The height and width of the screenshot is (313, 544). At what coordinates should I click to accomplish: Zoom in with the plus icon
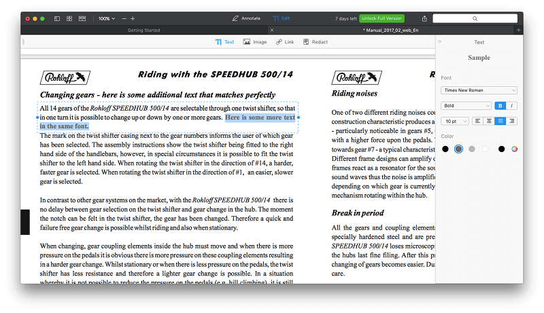(133, 19)
